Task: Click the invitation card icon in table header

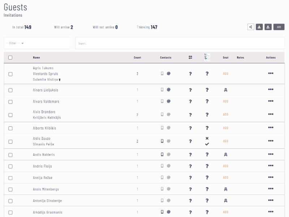Action: (207, 57)
